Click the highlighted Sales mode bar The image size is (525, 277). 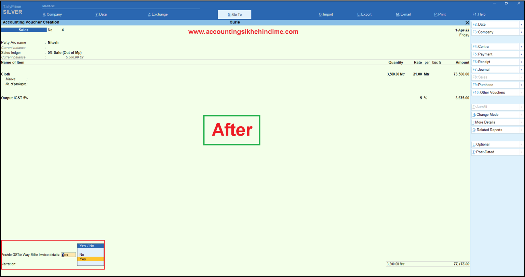(x=24, y=30)
